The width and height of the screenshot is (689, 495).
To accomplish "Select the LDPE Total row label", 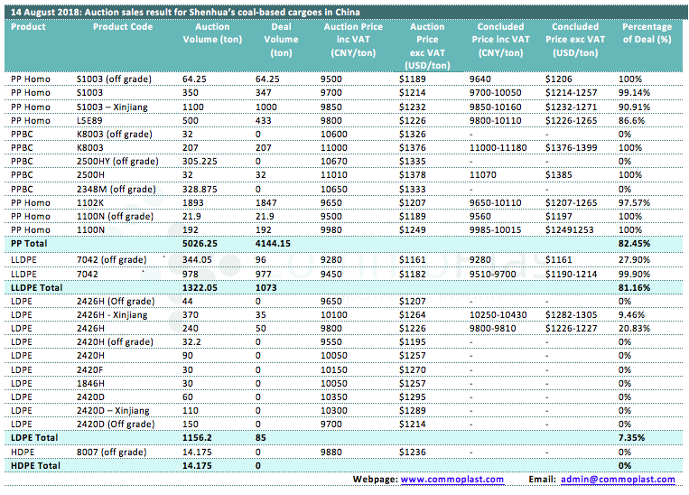I will [x=32, y=437].
